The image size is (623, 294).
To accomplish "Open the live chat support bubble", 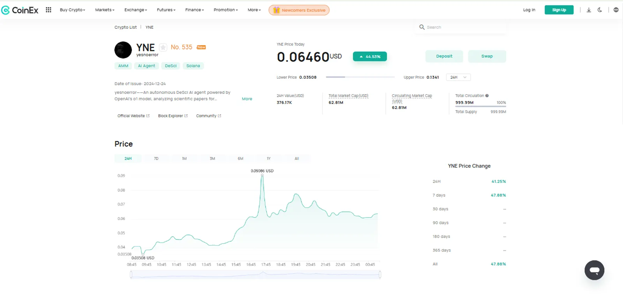I will click(594, 270).
